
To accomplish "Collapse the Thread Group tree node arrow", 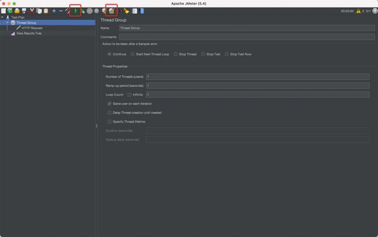I will pyautogui.click(x=7, y=23).
